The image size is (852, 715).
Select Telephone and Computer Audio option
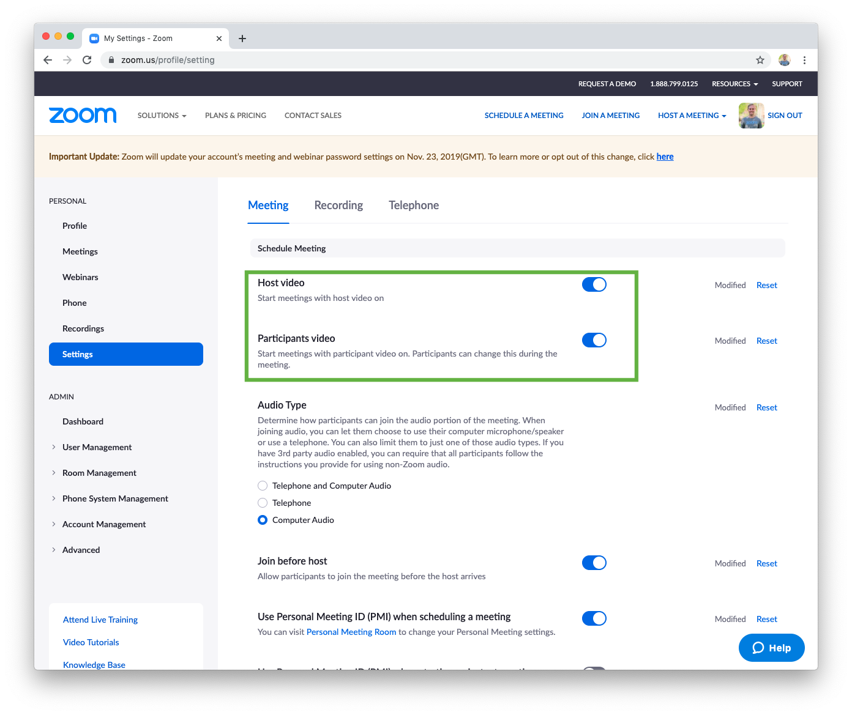pos(263,486)
